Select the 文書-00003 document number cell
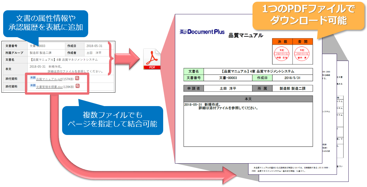367x187 pixels. pos(46,46)
